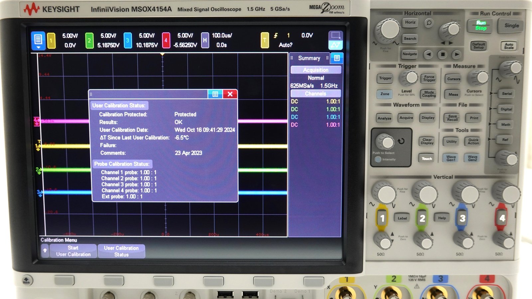Push the Auto Scale button
Viewport: 532px width, 299px height.
[x=509, y=46]
